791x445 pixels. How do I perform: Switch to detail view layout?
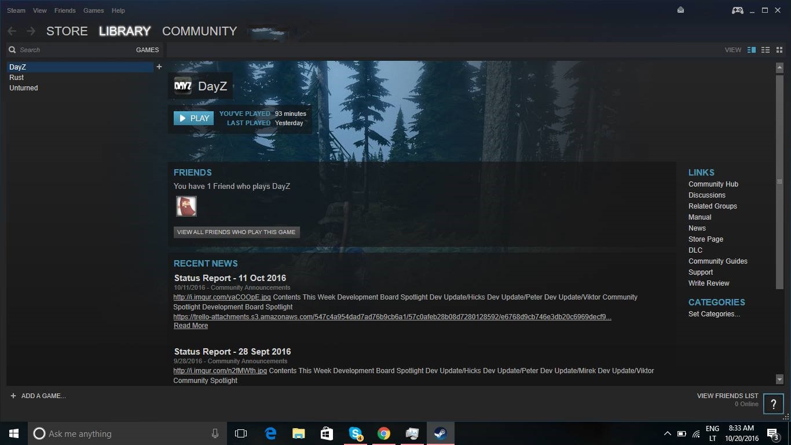tap(752, 50)
